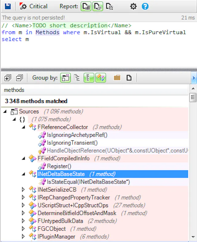The height and width of the screenshot is (242, 197).
Task: Click the save query floppy disk icon
Action: [x=8, y=6]
